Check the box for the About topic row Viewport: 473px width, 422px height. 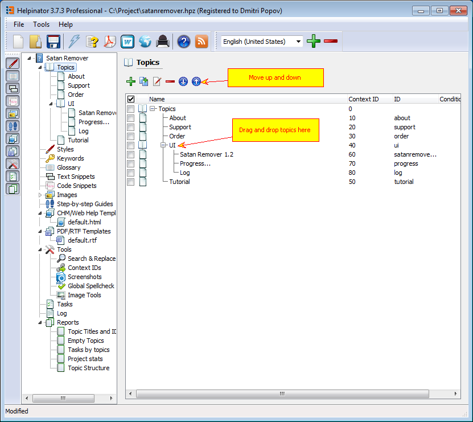click(131, 118)
